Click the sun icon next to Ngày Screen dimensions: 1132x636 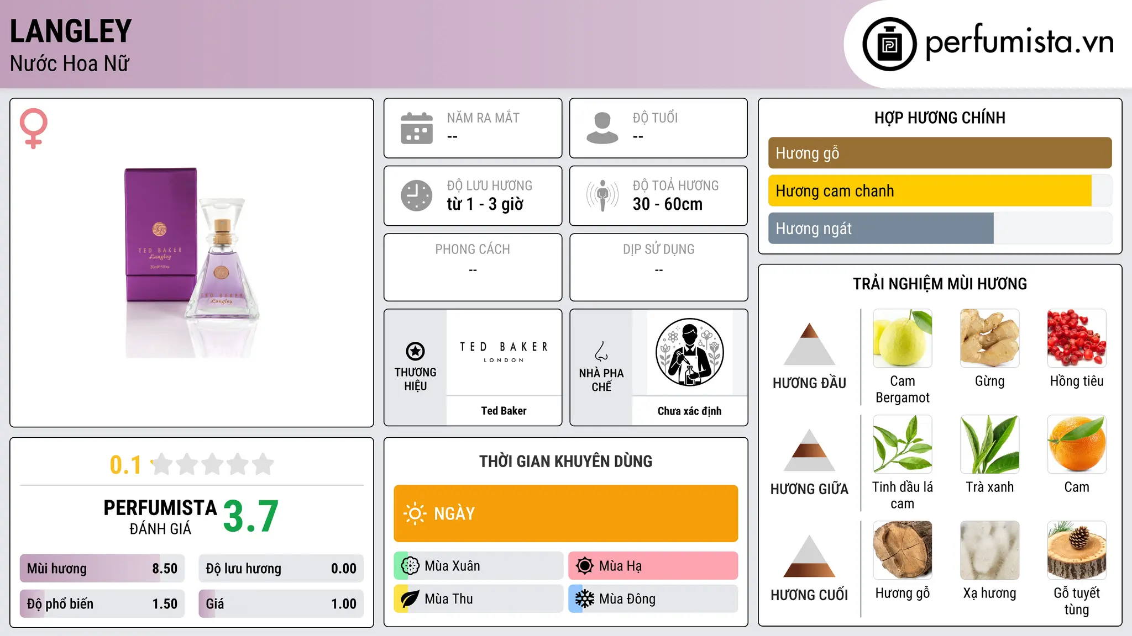(x=415, y=513)
